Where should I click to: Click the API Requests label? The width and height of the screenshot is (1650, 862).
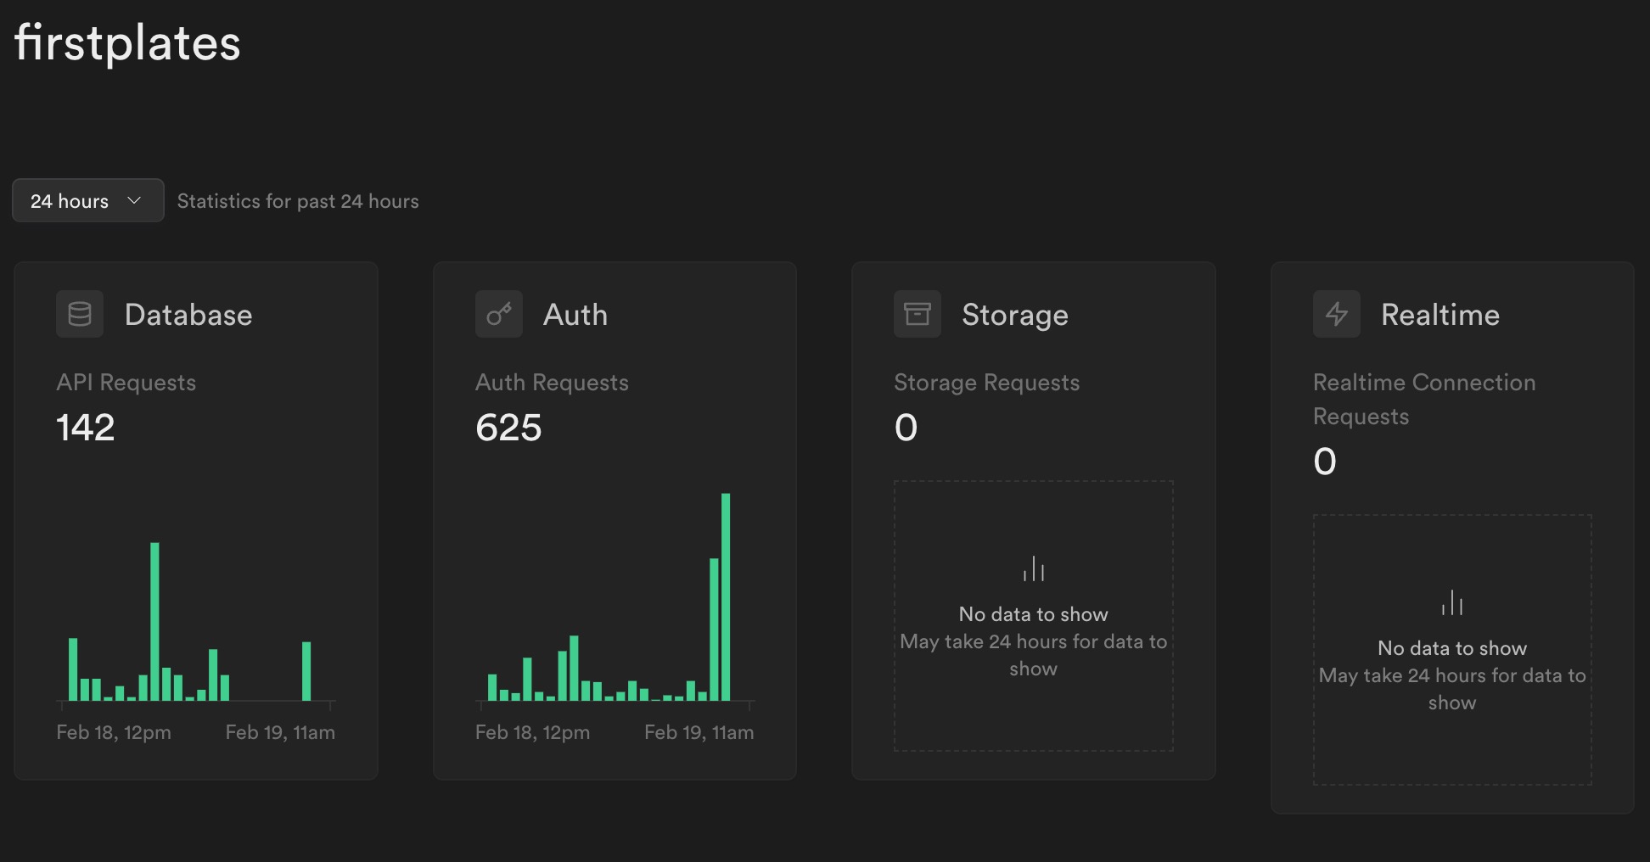[126, 383]
